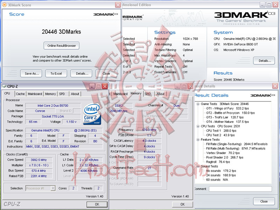This screenshot has width=280, height=210.
Task: Click OK in front CPU-Z window
Action: click(x=97, y=204)
